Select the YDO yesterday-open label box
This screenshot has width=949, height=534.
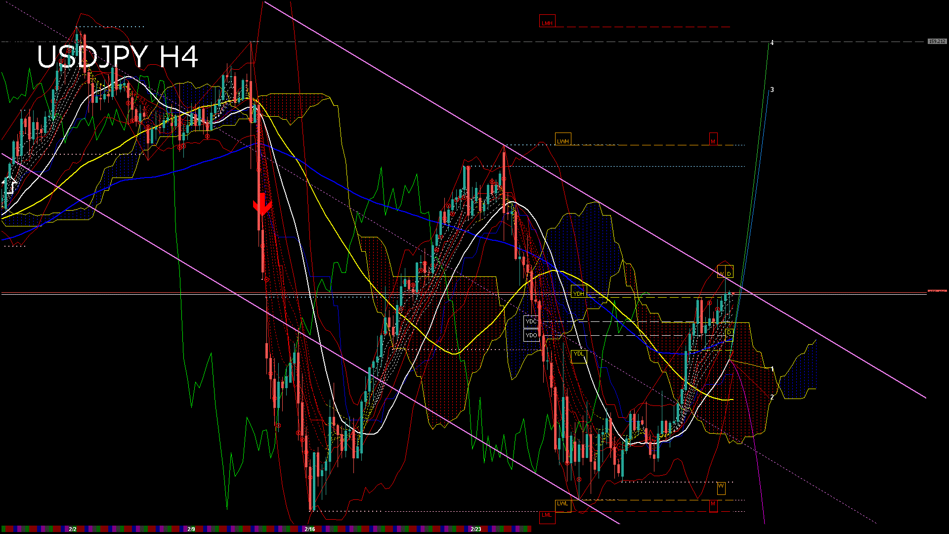531,335
